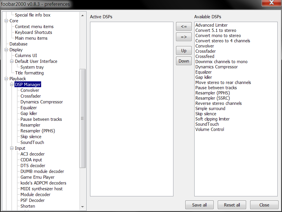Select Equalizer in Available DSPs list
The height and width of the screenshot is (212, 282).
204,72
